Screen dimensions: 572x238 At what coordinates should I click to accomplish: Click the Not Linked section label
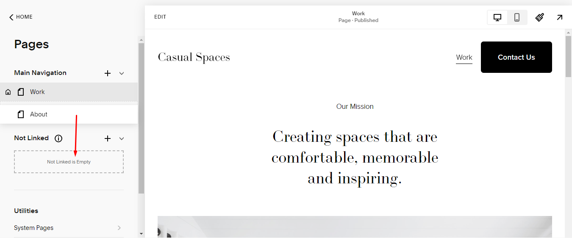pyautogui.click(x=31, y=138)
